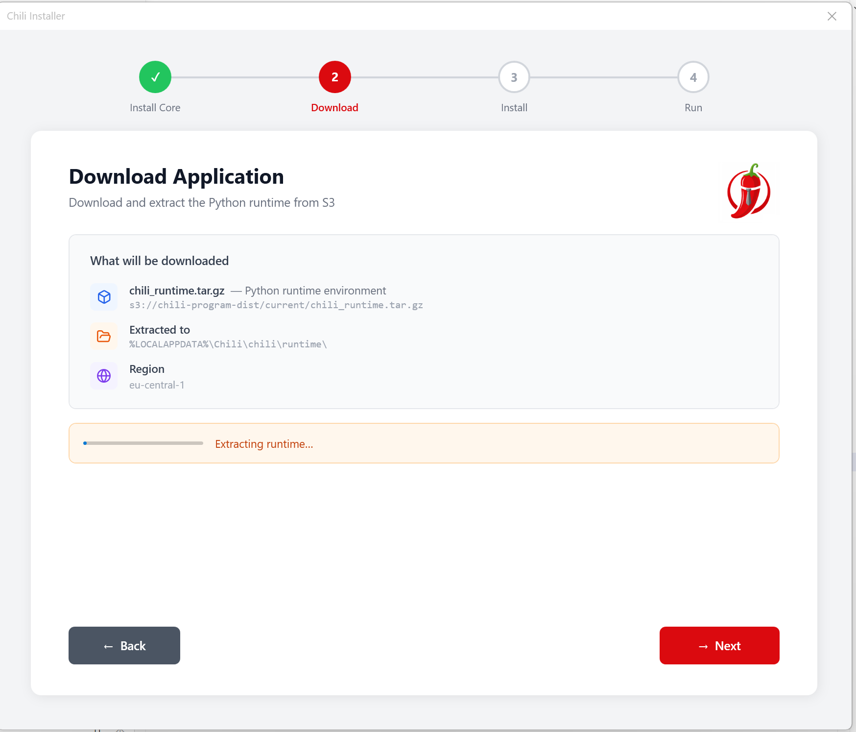Click the Next button
This screenshot has width=856, height=732.
click(719, 645)
